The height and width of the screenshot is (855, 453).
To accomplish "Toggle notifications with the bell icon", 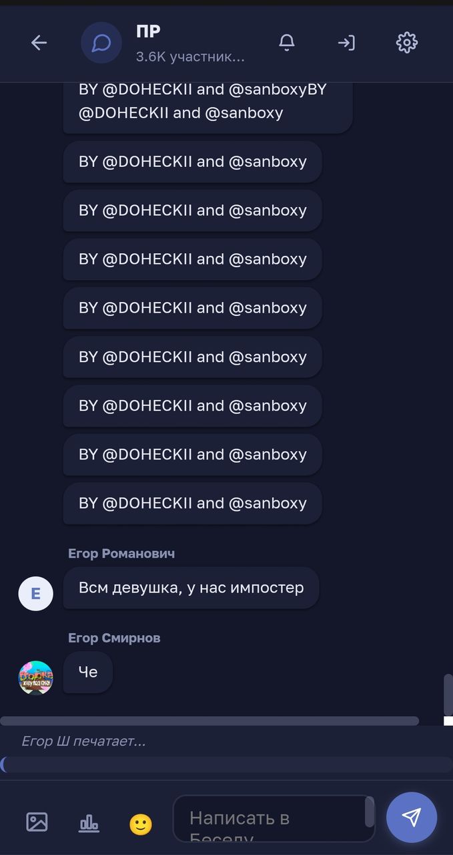I will 286,43.
